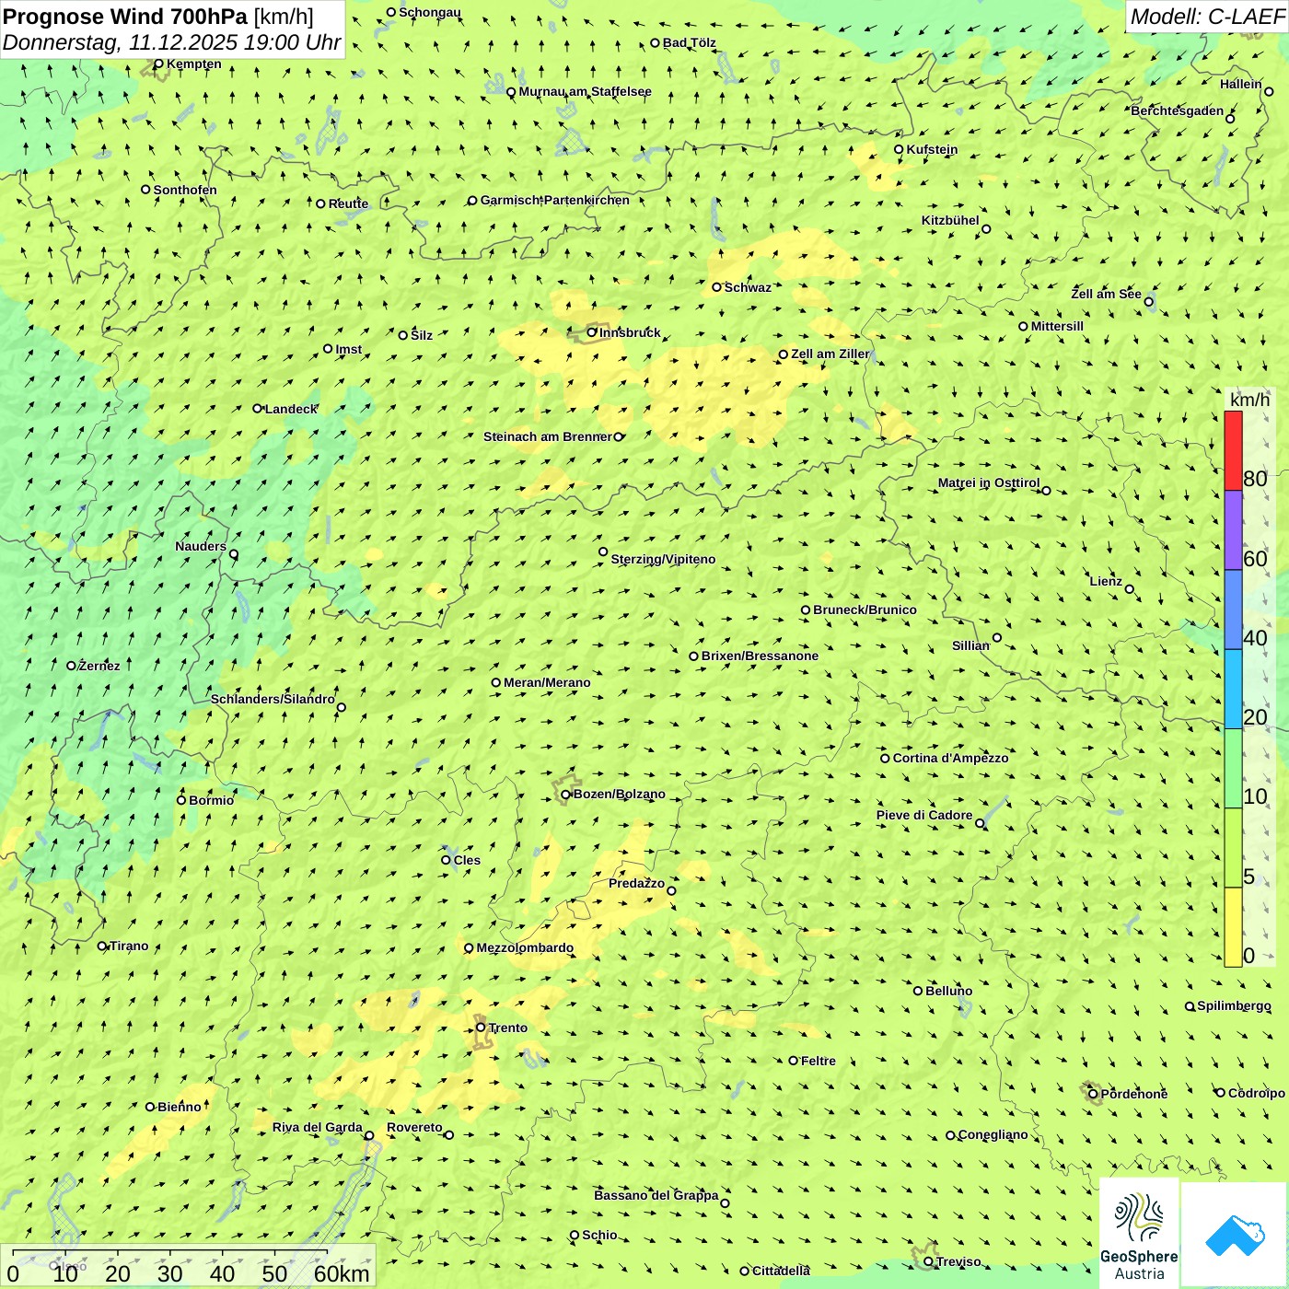Click the Treviso city marker
Image resolution: width=1289 pixels, height=1289 pixels.
pos(928,1261)
